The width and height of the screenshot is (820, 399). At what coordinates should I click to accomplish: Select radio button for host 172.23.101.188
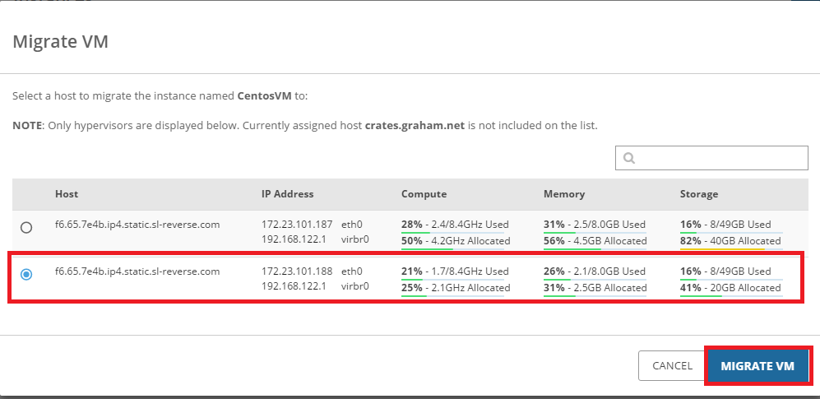tap(26, 274)
